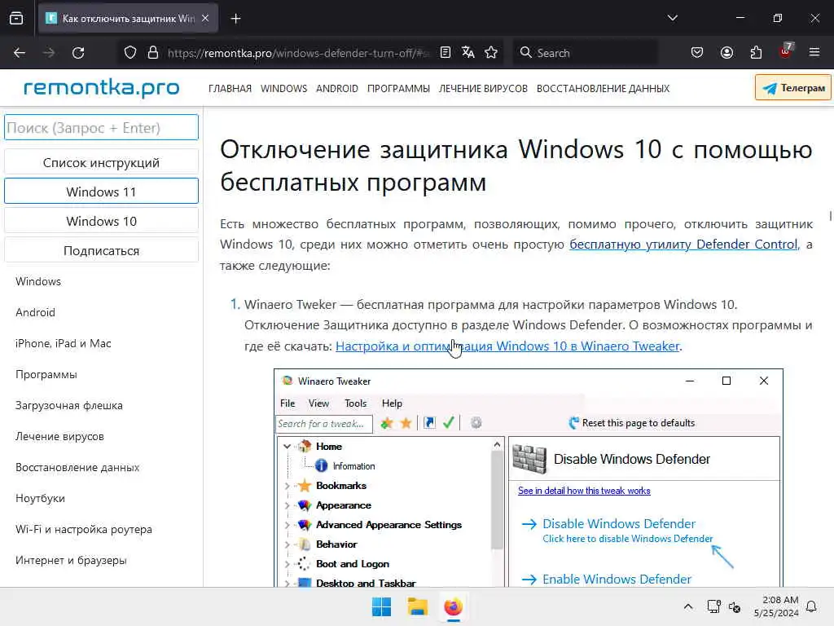Open the list all tabs dropdown
This screenshot has height=626, width=834.
(672, 18)
